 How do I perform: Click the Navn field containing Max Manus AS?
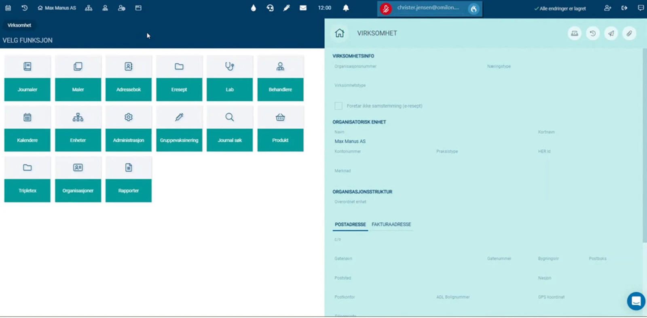433,137
